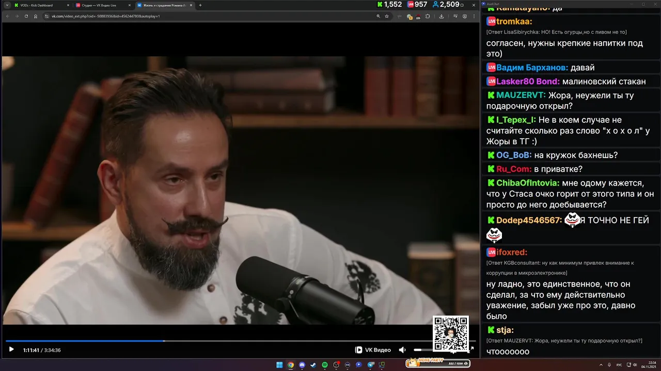Open the browser three-dot menu
661x371 pixels.
(x=474, y=16)
